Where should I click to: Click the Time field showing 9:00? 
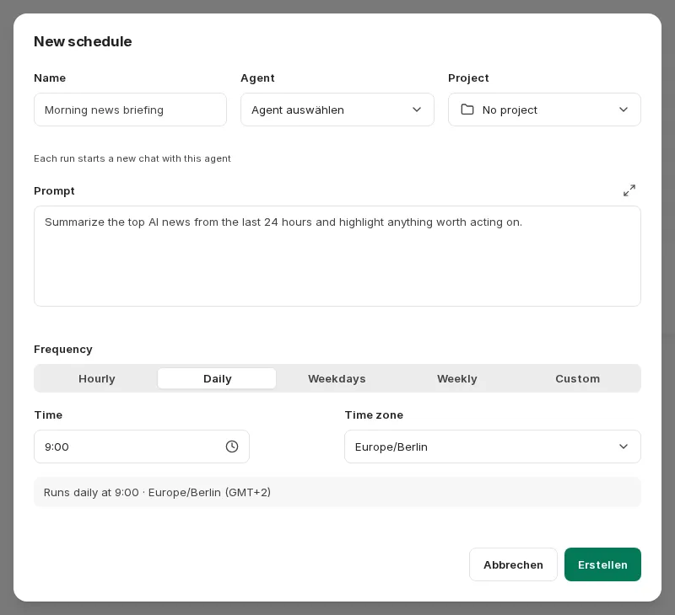tap(142, 447)
